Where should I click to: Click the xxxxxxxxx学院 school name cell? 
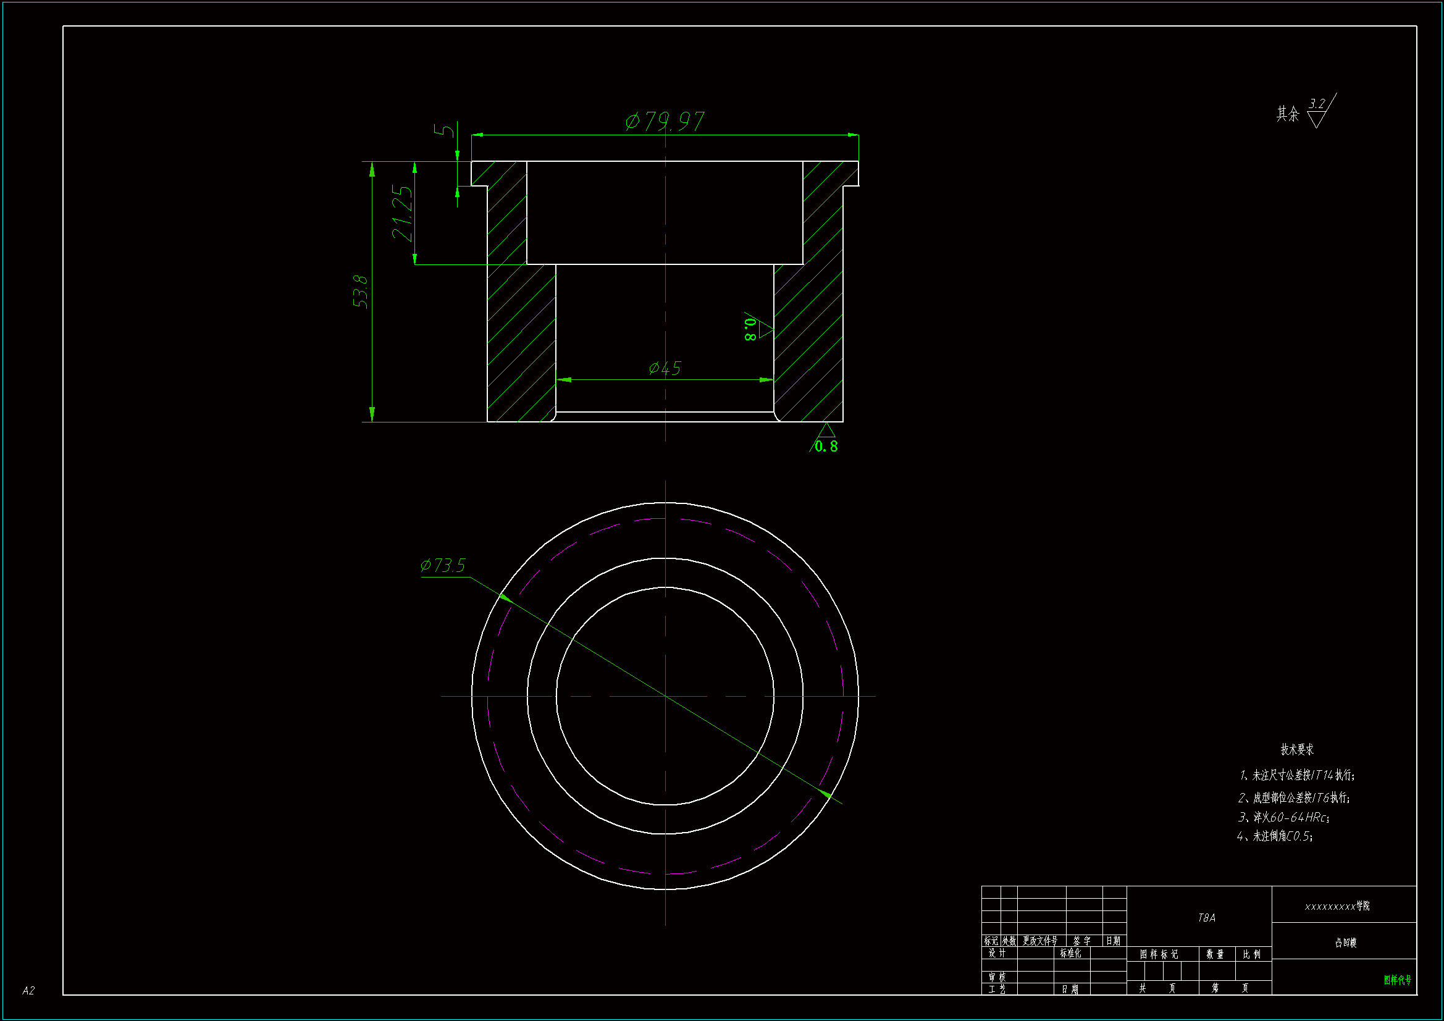coord(1337,906)
